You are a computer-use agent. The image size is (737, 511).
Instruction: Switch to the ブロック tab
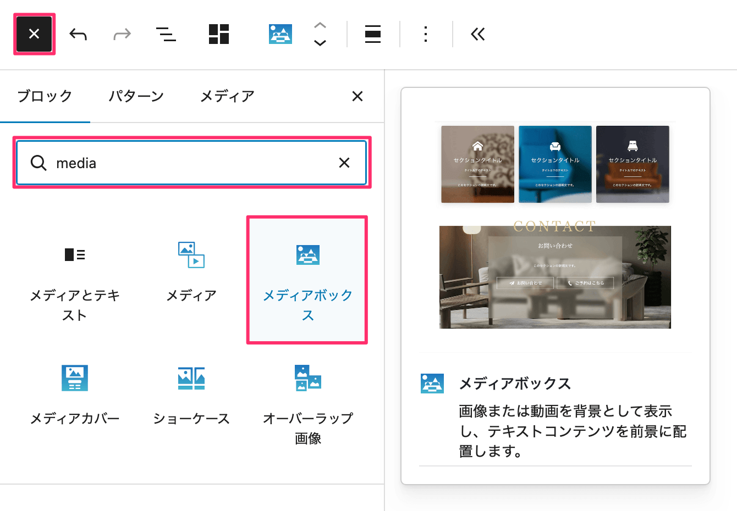45,96
